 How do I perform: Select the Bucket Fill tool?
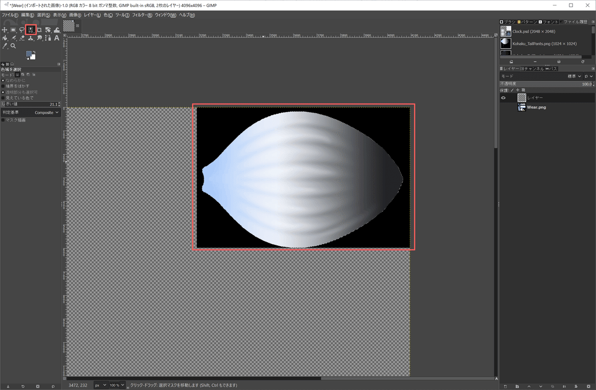point(4,38)
